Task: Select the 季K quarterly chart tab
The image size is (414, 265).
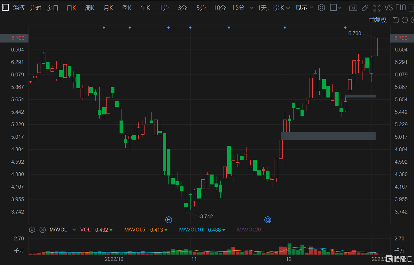Action: pos(127,8)
